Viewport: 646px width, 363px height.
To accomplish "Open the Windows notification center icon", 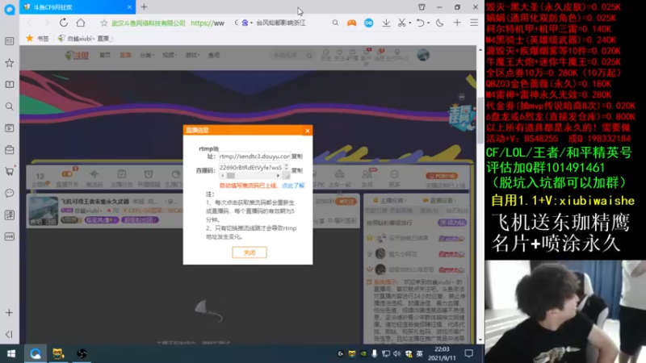I will (469, 353).
